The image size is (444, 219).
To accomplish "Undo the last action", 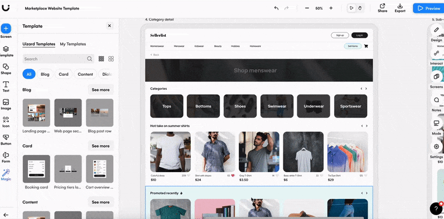I will 276,8.
